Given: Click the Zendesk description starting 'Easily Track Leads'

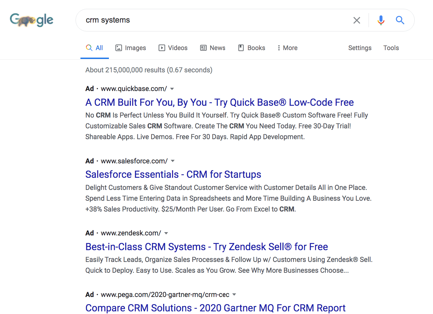Looking at the screenshot, I should (229, 265).
